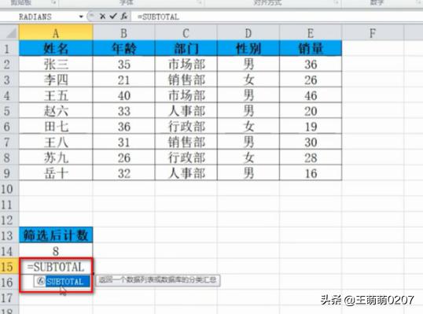Select row 2 header

9,65
